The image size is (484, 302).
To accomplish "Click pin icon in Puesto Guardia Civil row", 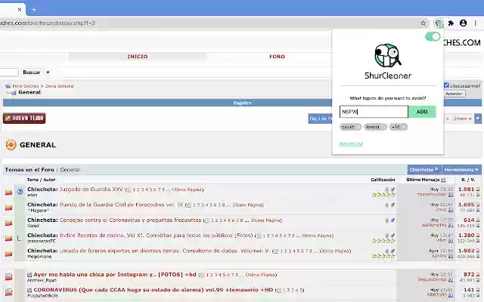I will point(392,205).
